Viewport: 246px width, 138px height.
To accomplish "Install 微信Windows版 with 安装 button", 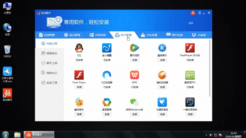I will click(135, 114).
